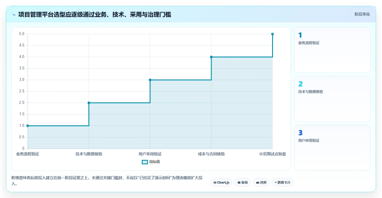Click x-axis label 技术与数据核验
Screen dimensions: 382x198
89,154
